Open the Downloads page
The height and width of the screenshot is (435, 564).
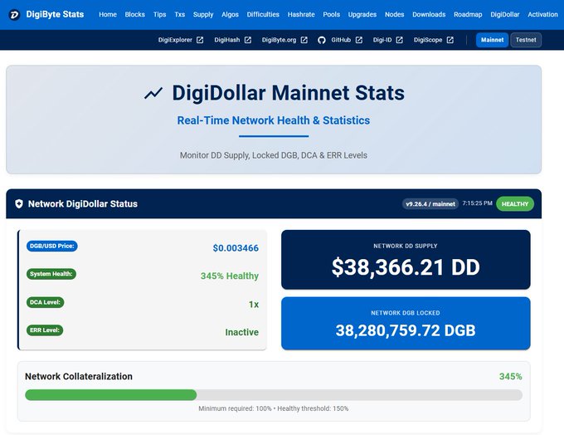[x=429, y=14]
